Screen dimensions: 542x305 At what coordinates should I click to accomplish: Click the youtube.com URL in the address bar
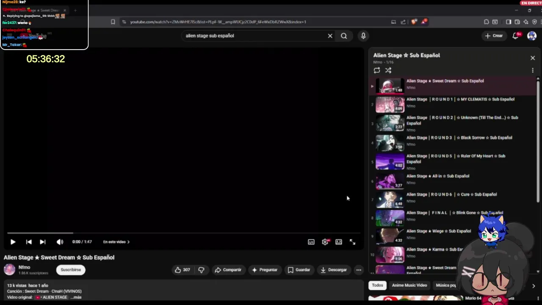point(218,22)
